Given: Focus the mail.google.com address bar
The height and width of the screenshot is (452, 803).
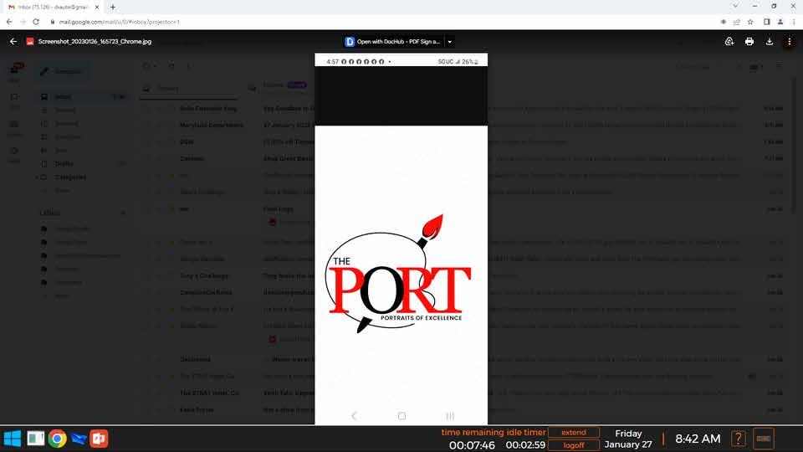Looking at the screenshot, I should point(119,22).
